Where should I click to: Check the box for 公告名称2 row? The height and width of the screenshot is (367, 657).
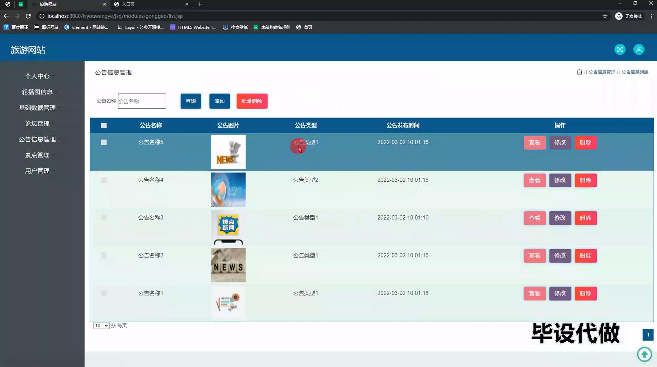(x=104, y=255)
